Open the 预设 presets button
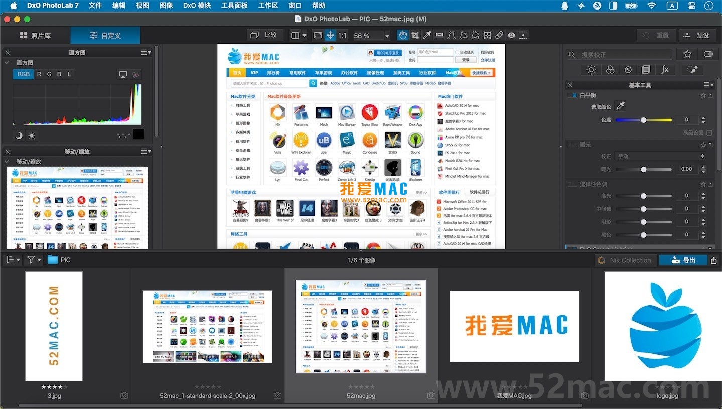 pyautogui.click(x=697, y=35)
